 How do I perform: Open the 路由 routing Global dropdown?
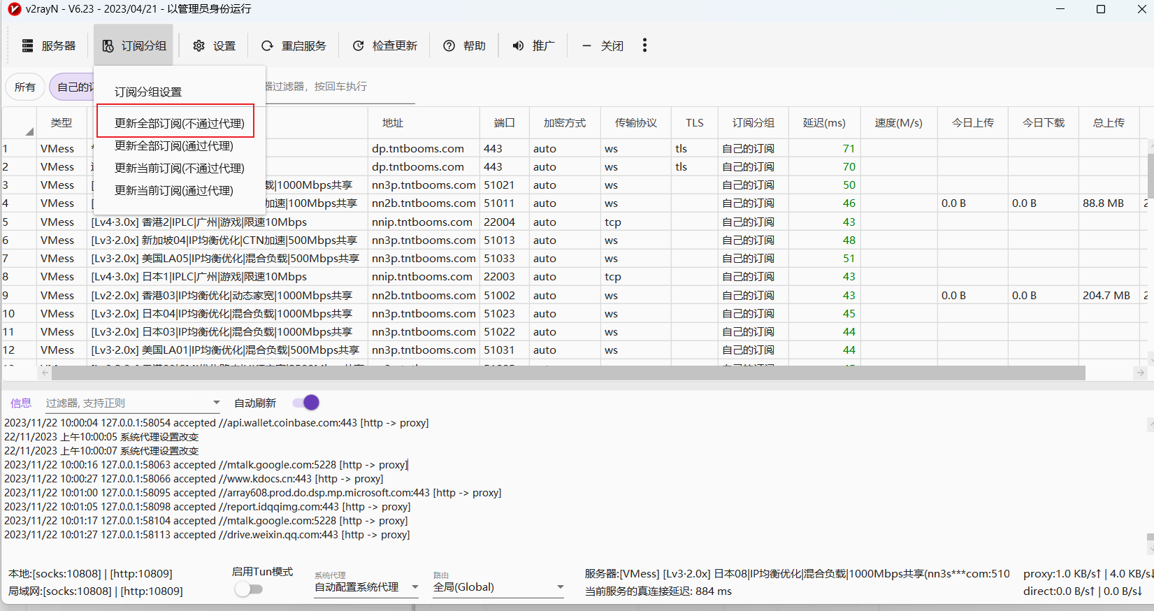pyautogui.click(x=498, y=587)
